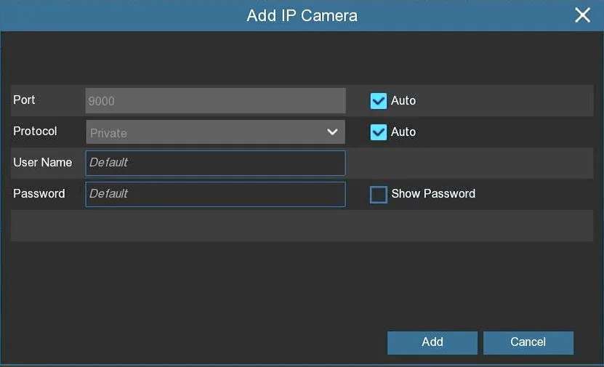Image resolution: width=604 pixels, height=367 pixels.
Task: Enable the Show Password checkbox
Action: [378, 195]
